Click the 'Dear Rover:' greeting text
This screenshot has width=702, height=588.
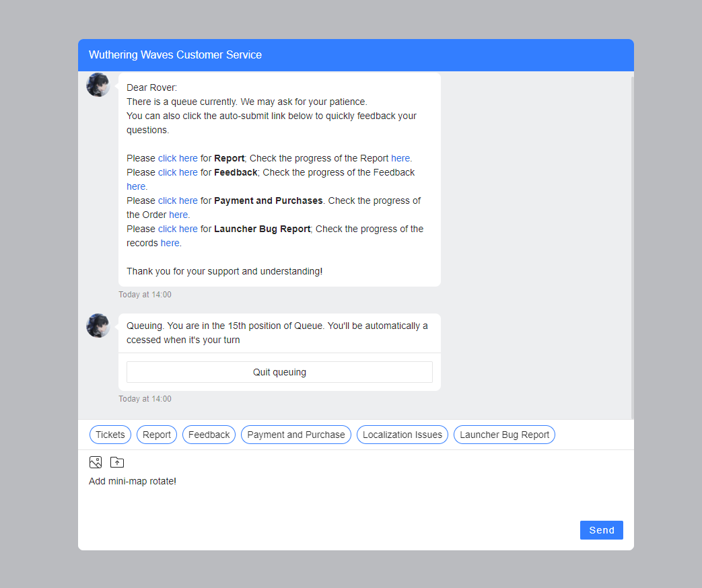(x=151, y=87)
